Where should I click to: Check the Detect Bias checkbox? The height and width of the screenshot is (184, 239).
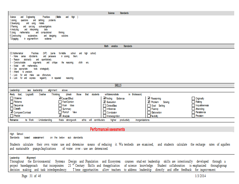[x=105, y=105]
